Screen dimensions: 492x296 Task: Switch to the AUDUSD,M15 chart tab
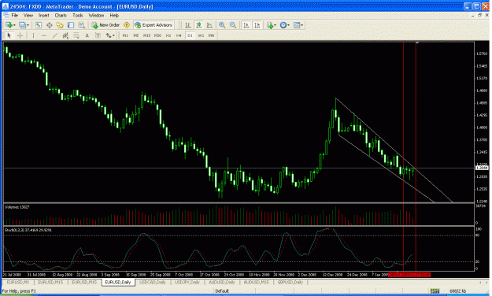pos(256,283)
